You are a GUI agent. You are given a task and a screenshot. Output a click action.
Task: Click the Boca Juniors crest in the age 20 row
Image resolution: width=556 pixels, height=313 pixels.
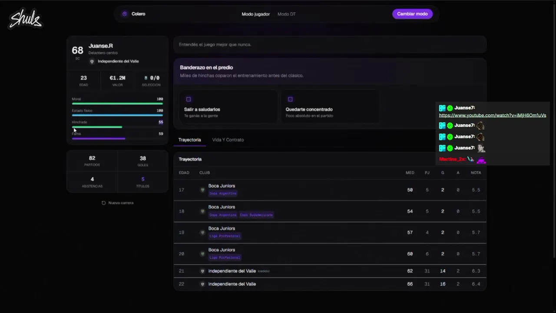tap(202, 254)
